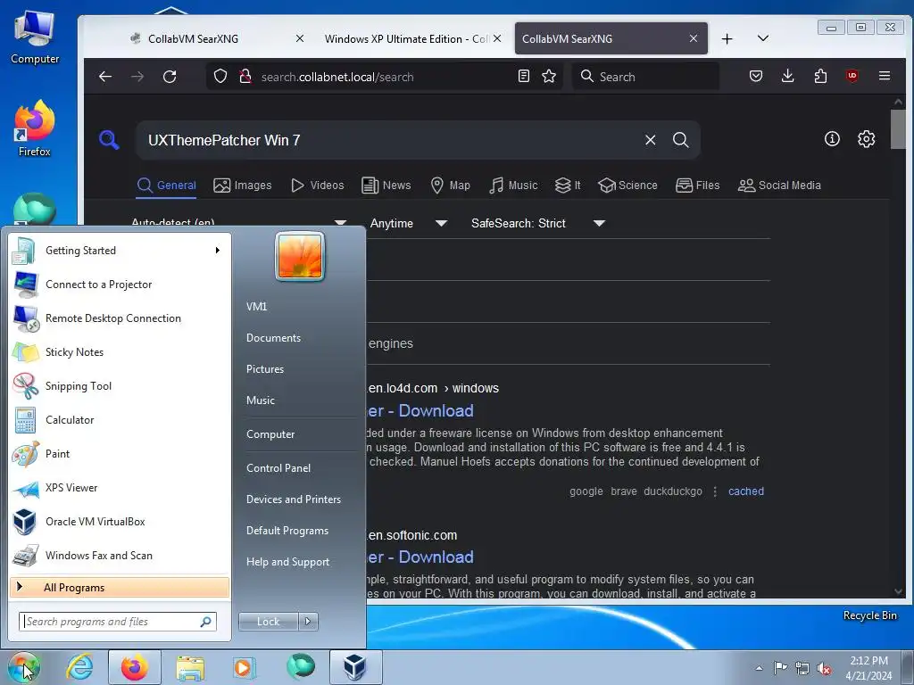The image size is (914, 685).
Task: Launch Snipping Tool from Start menu
Action: [x=120, y=385]
